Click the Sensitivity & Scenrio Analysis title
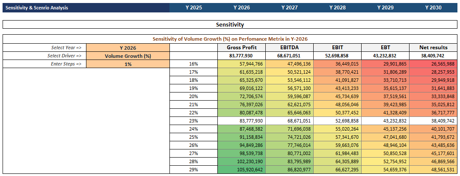Viewport: 460px width, 176px height. tap(37, 8)
